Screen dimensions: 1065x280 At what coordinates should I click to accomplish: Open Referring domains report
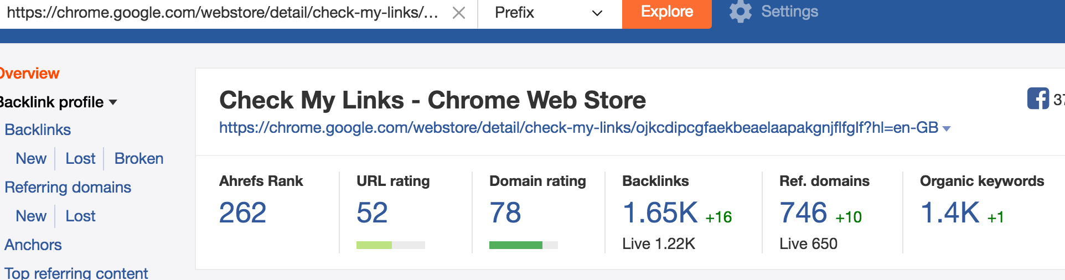(68, 188)
